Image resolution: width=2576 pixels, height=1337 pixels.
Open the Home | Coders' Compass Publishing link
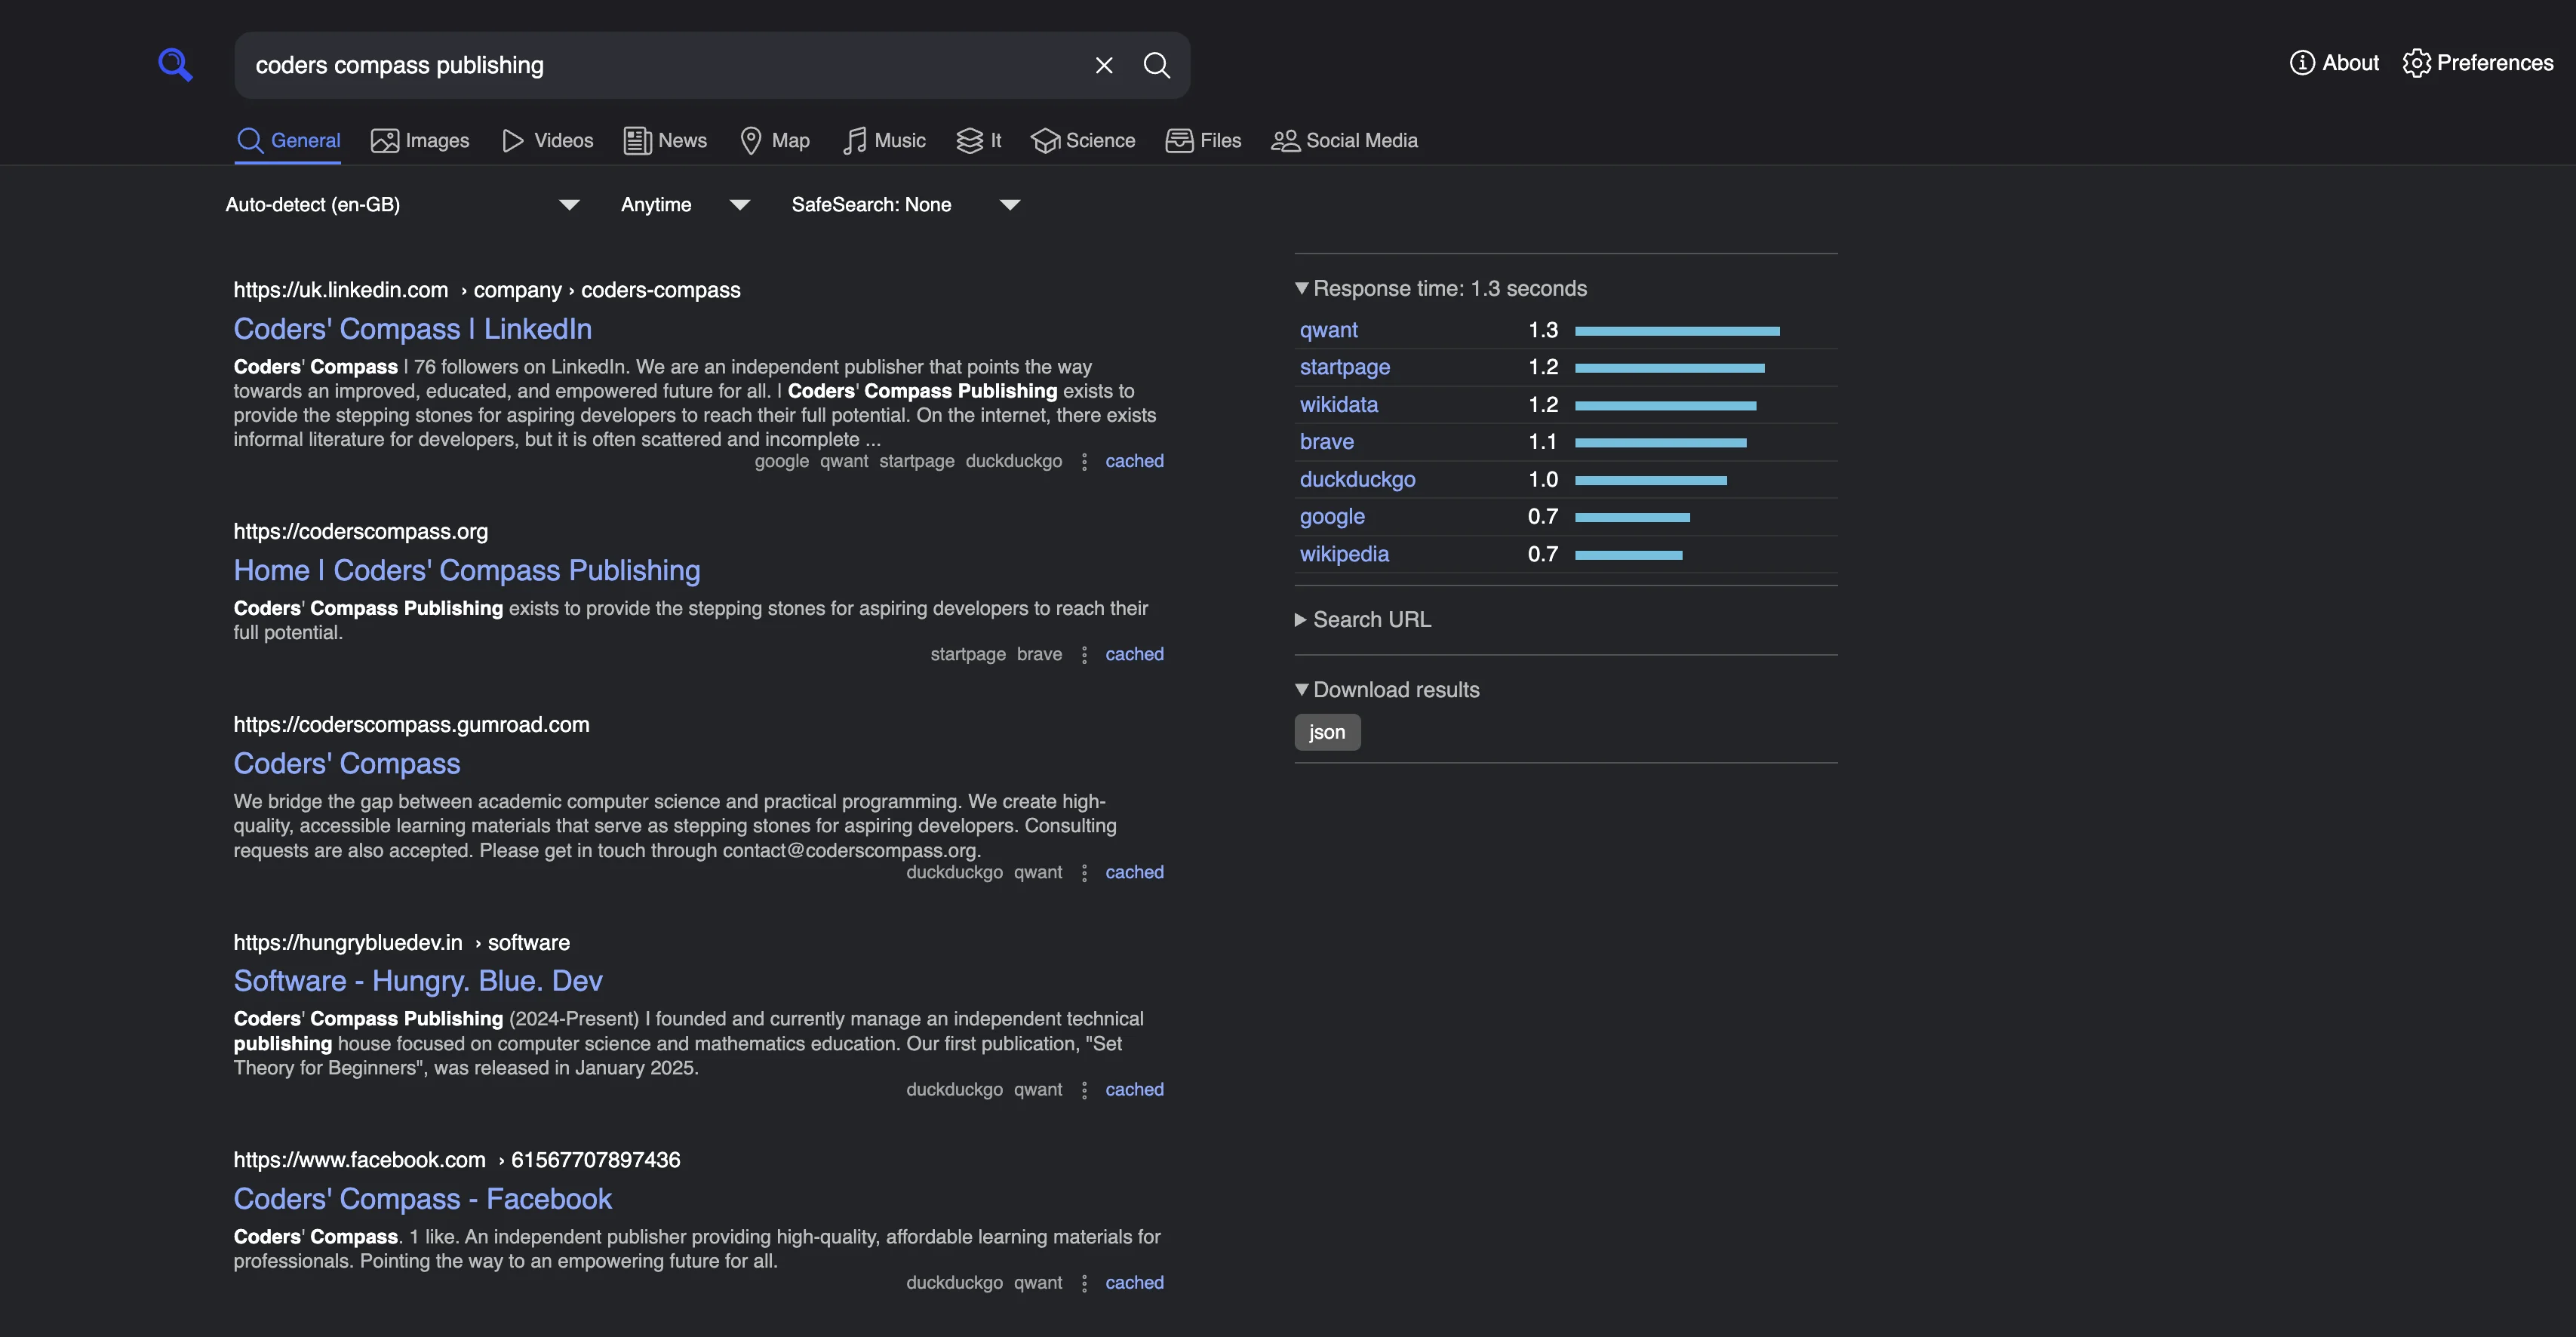466,570
